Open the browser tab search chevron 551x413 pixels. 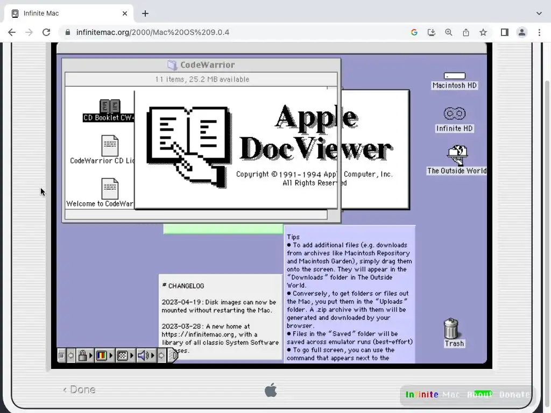tap(539, 13)
